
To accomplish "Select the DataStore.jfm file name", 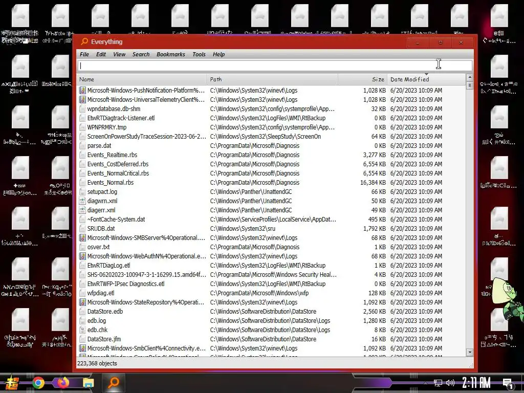I will coord(104,339).
